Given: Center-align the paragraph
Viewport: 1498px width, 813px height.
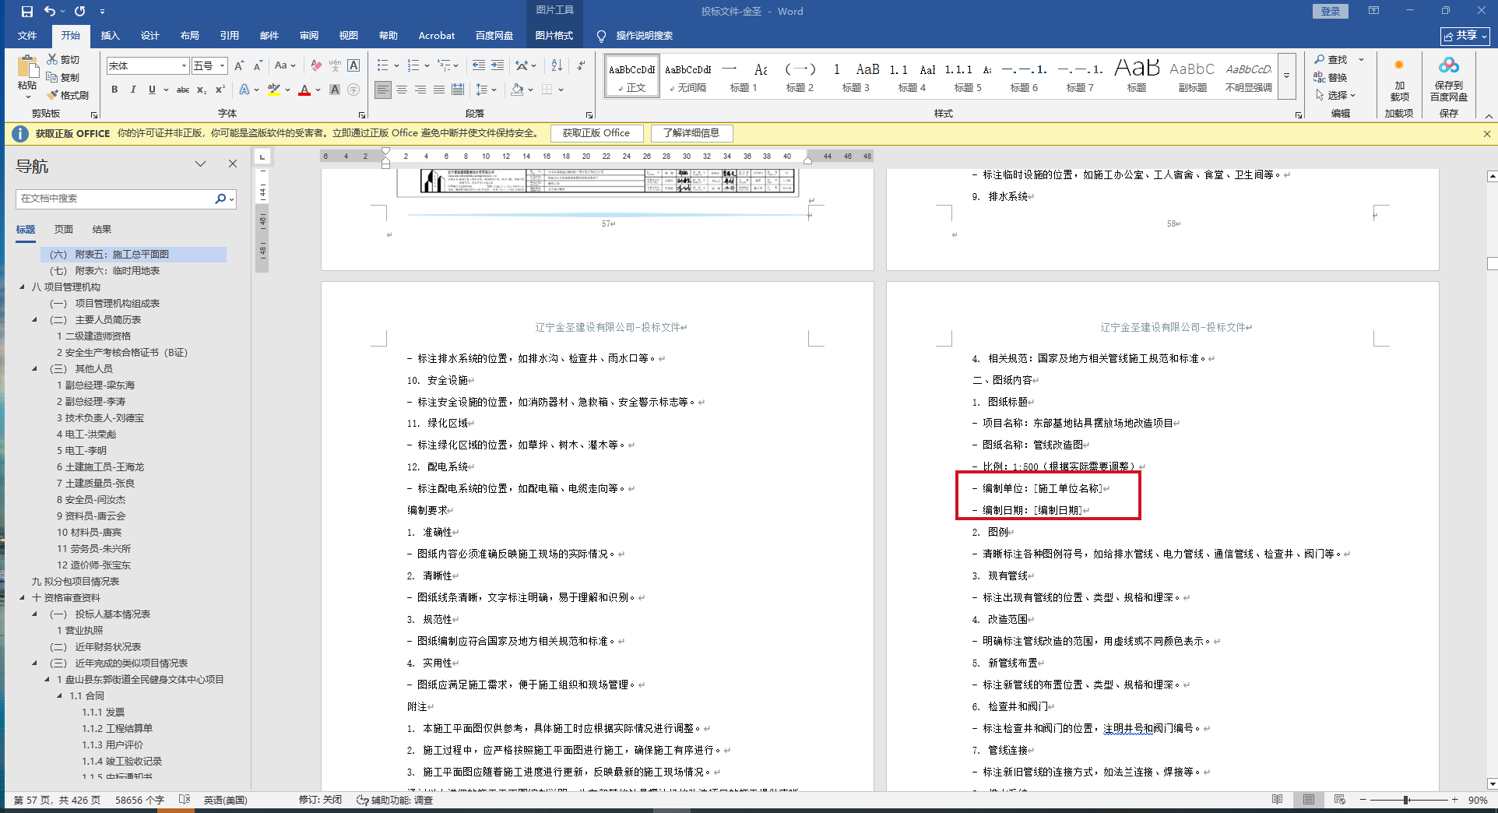Looking at the screenshot, I should point(402,90).
